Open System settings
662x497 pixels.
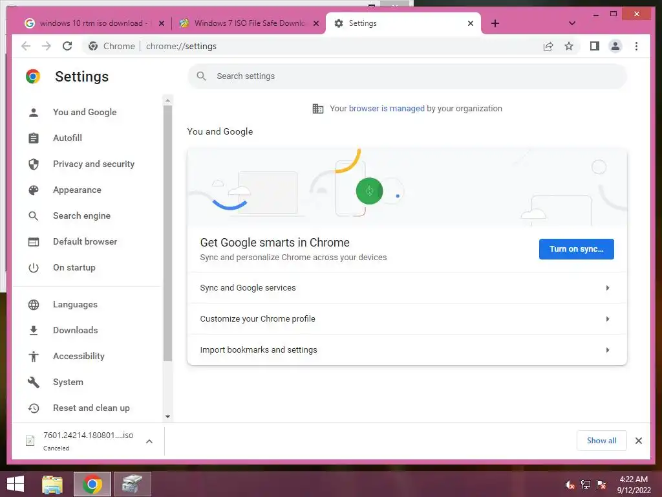[68, 382]
